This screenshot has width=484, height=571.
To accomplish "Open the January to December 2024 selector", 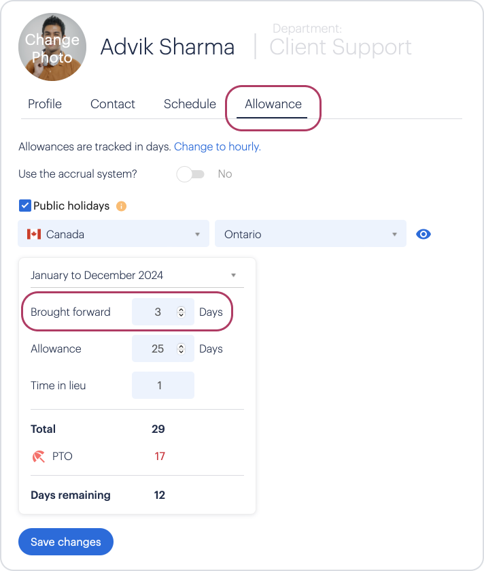I will tap(137, 276).
